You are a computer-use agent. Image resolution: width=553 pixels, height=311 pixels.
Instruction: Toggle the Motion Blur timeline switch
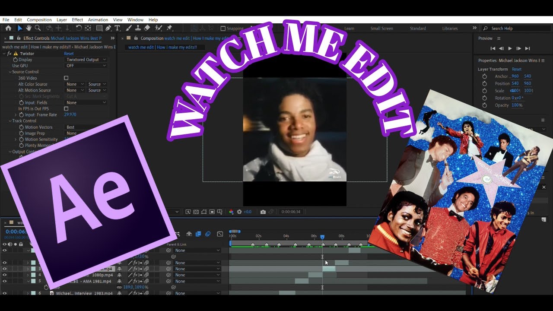208,234
